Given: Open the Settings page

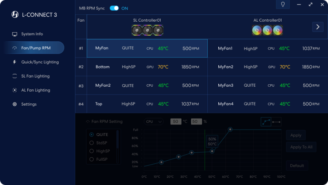Looking at the screenshot, I should (29, 104).
